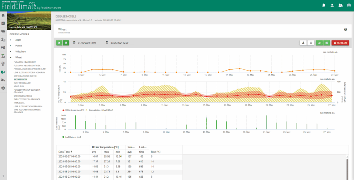Open the notifications bell icon
354x180 pixels.
pyautogui.click(x=324, y=5)
